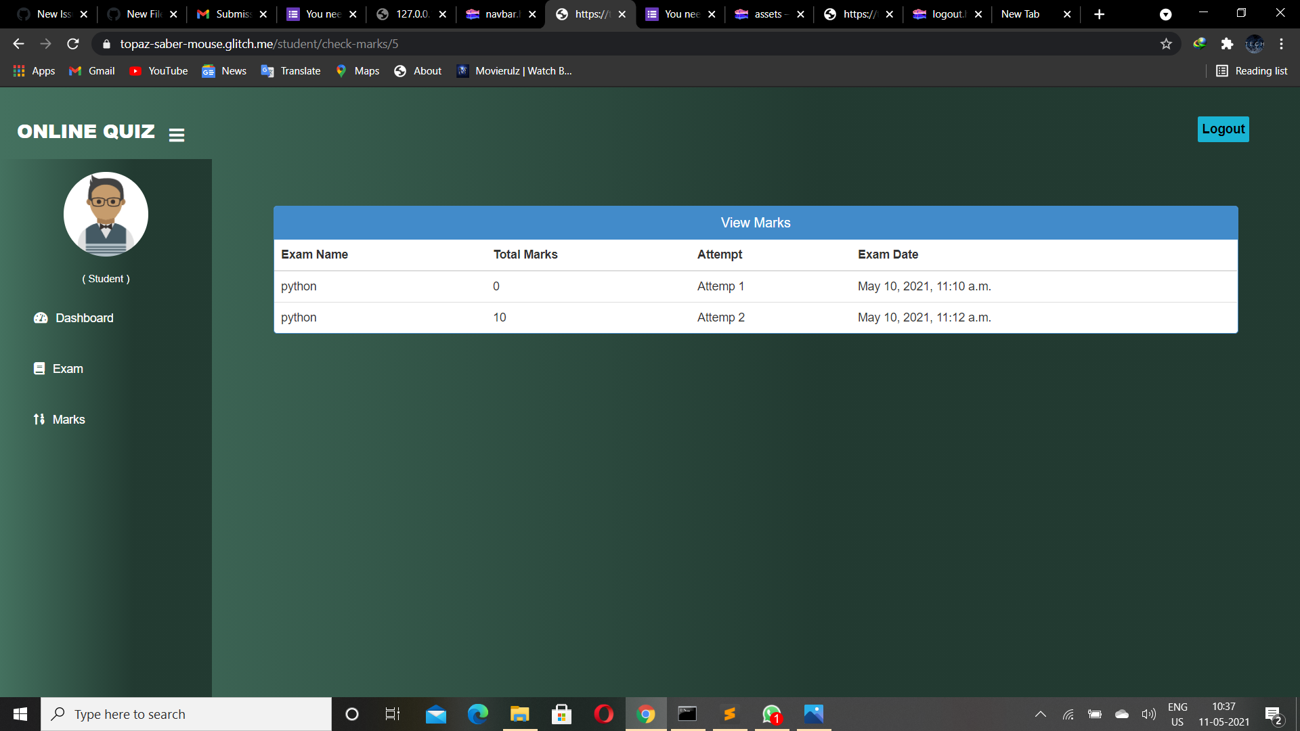Open the Reading list
1300x731 pixels.
pyautogui.click(x=1252, y=70)
